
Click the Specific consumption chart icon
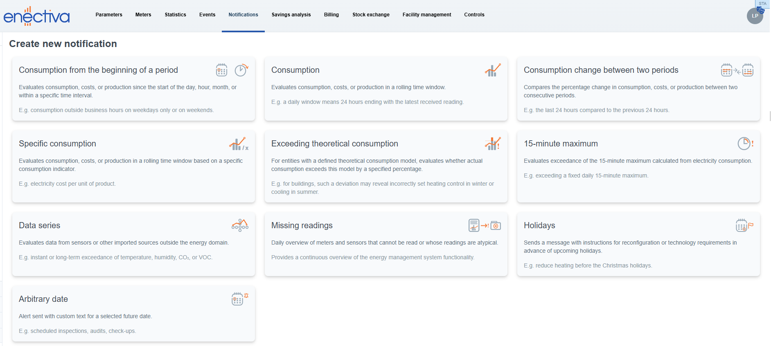click(x=239, y=144)
